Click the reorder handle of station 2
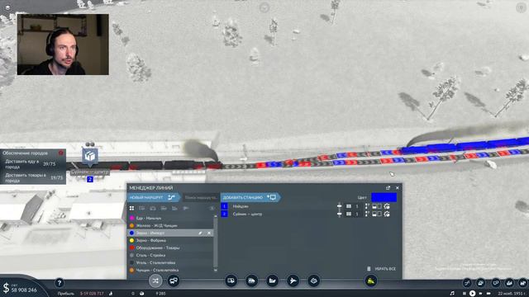Image resolution: width=529 pixels, height=297 pixels. pyautogui.click(x=340, y=214)
